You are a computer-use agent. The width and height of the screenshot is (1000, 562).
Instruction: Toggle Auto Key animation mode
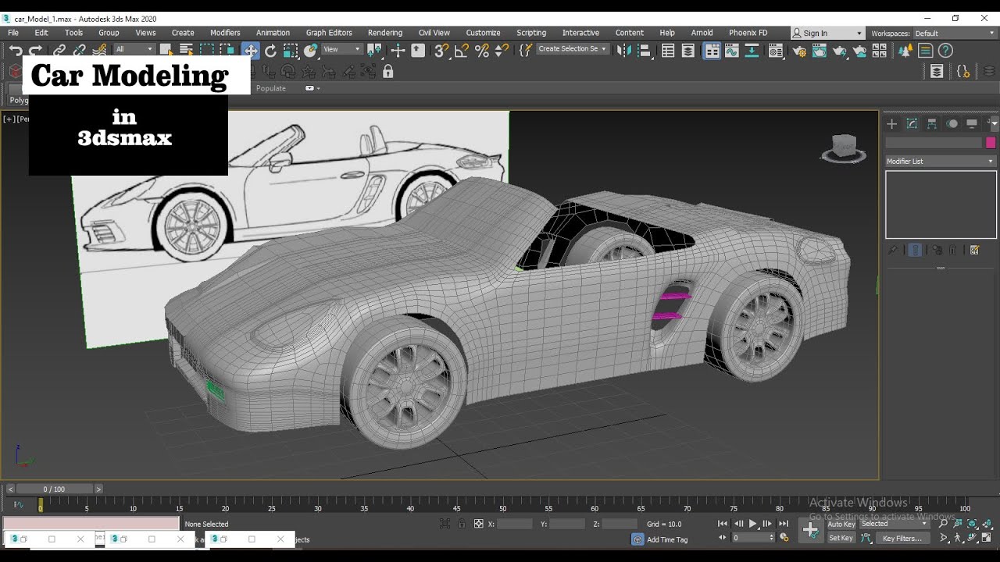pyautogui.click(x=841, y=525)
